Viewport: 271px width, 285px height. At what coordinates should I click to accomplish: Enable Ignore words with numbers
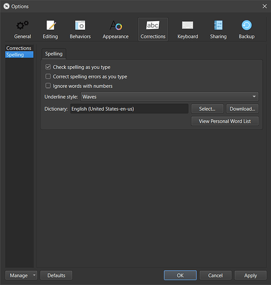(x=48, y=85)
